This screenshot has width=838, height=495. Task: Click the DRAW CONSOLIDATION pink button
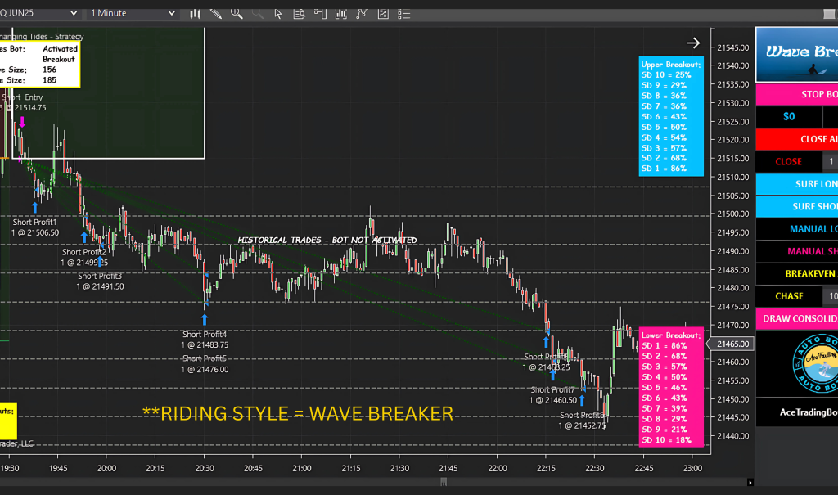(x=797, y=318)
